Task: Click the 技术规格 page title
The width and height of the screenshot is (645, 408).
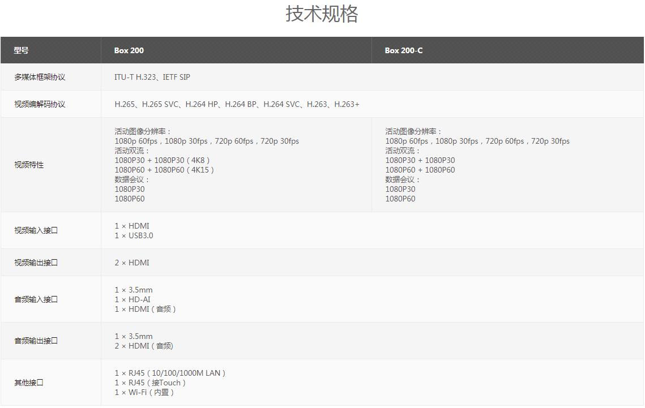Action: point(322,14)
